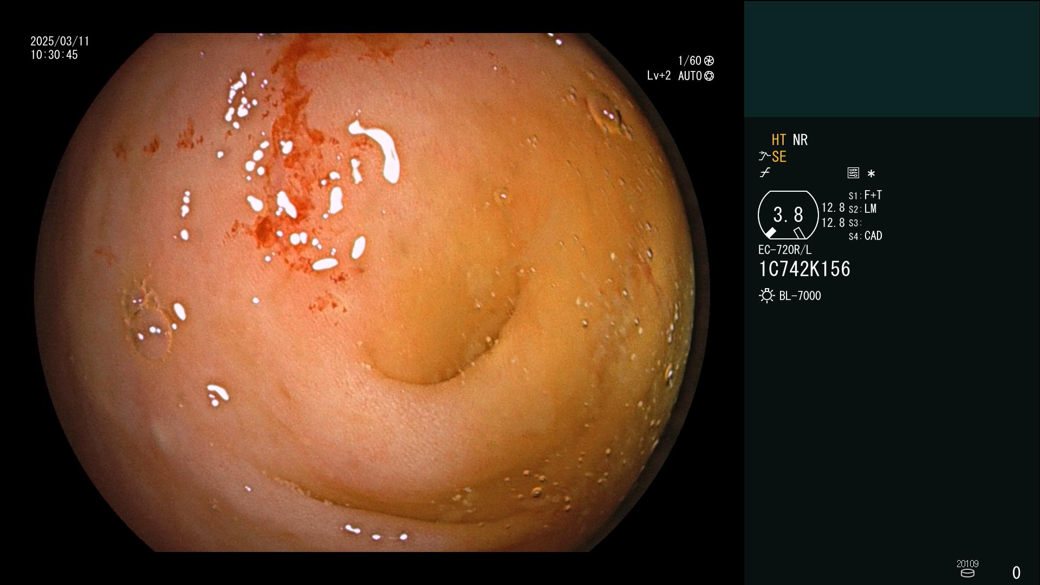Click the endoscopic live image view
The width and height of the screenshot is (1040, 585).
(x=372, y=292)
